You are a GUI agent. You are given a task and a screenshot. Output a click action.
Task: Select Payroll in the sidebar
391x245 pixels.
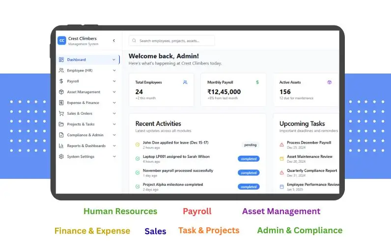[87, 81]
